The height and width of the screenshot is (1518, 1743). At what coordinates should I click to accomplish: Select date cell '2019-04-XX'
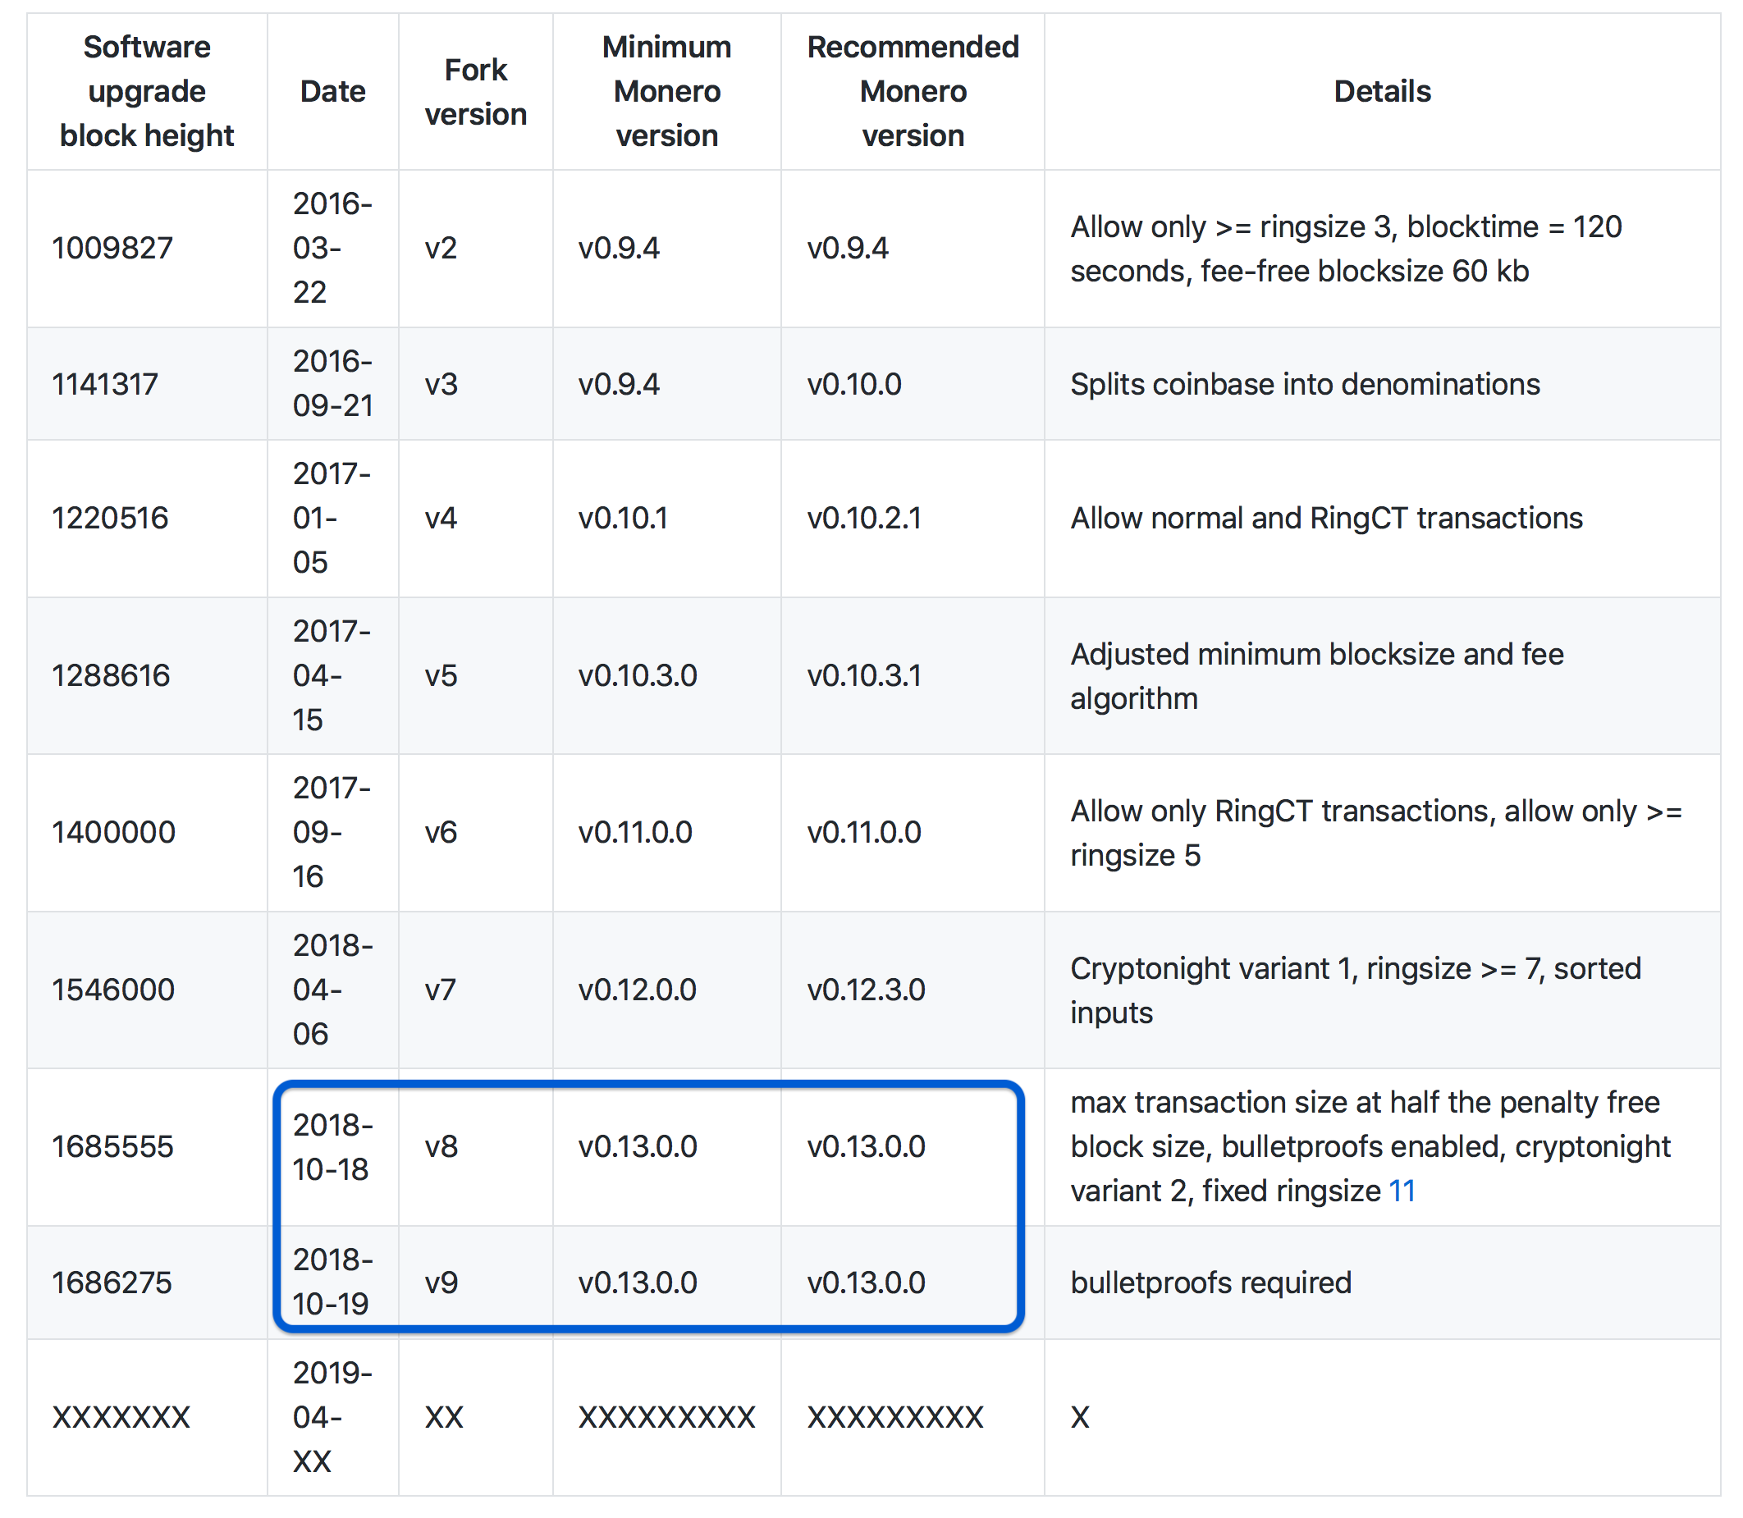point(333,1417)
